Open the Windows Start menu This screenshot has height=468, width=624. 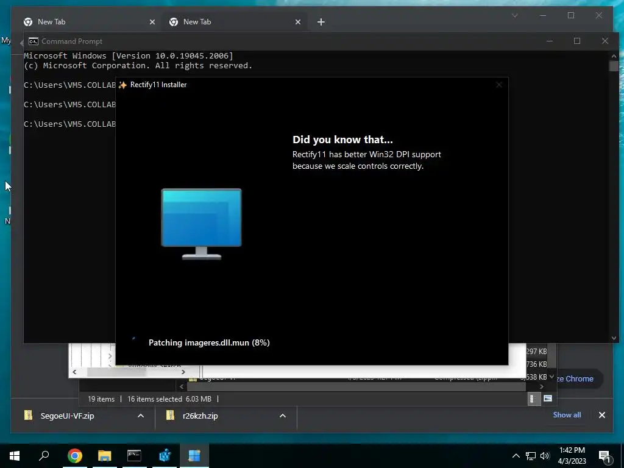click(x=15, y=456)
